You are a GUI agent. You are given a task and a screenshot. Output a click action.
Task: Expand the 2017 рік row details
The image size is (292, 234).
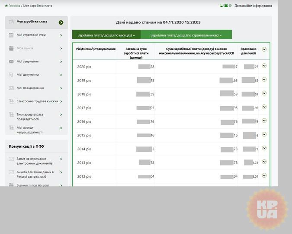click(x=264, y=107)
